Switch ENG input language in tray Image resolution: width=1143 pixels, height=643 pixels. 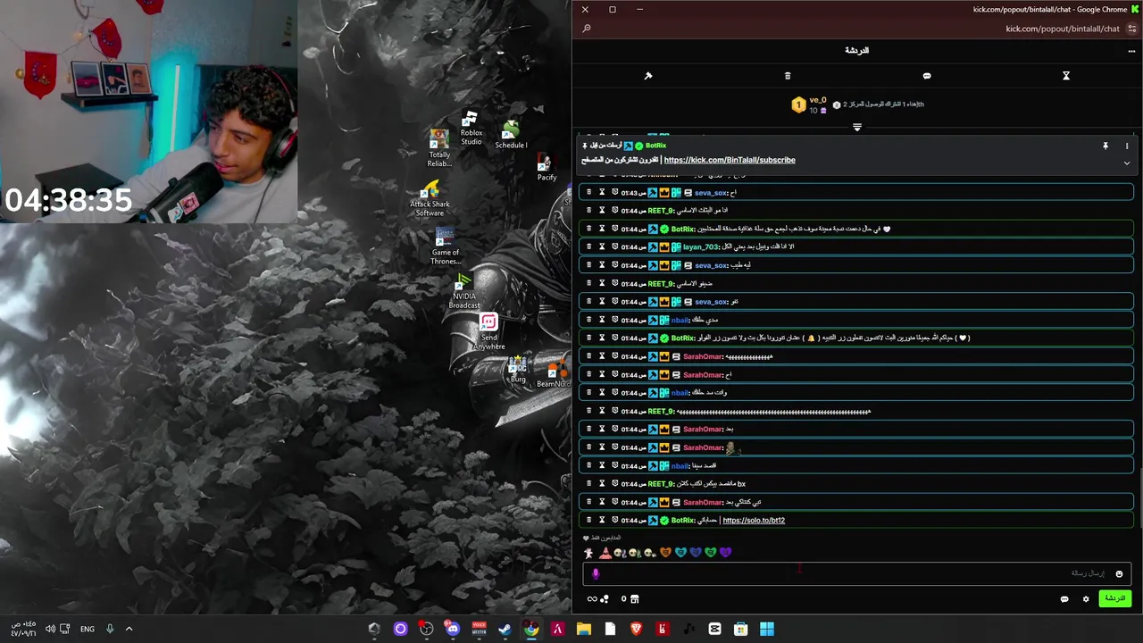click(x=87, y=629)
